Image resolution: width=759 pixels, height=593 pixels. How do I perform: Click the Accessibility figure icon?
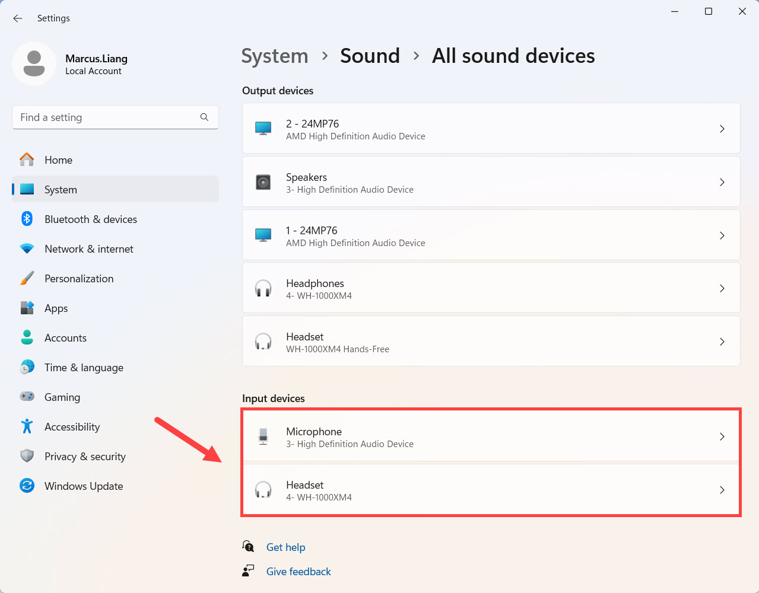click(x=27, y=426)
